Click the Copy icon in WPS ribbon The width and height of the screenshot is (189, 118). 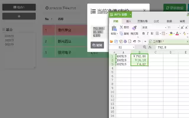[121, 33]
